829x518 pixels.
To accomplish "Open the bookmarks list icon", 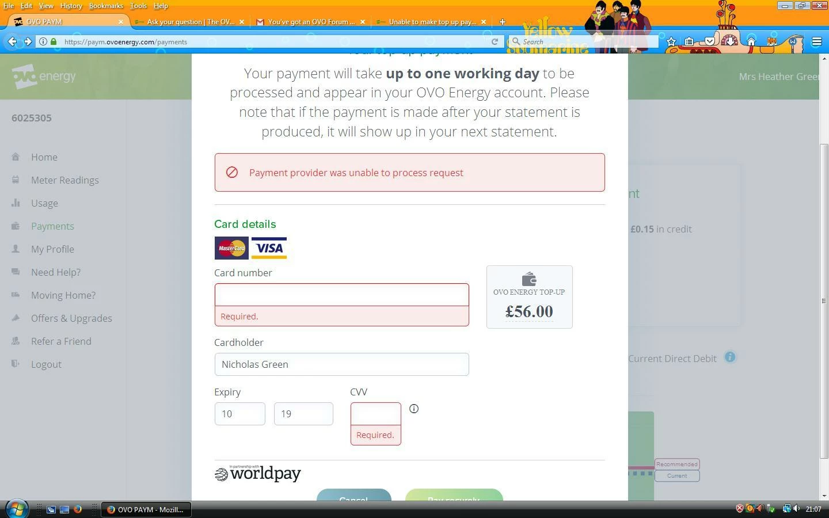I will coord(689,41).
